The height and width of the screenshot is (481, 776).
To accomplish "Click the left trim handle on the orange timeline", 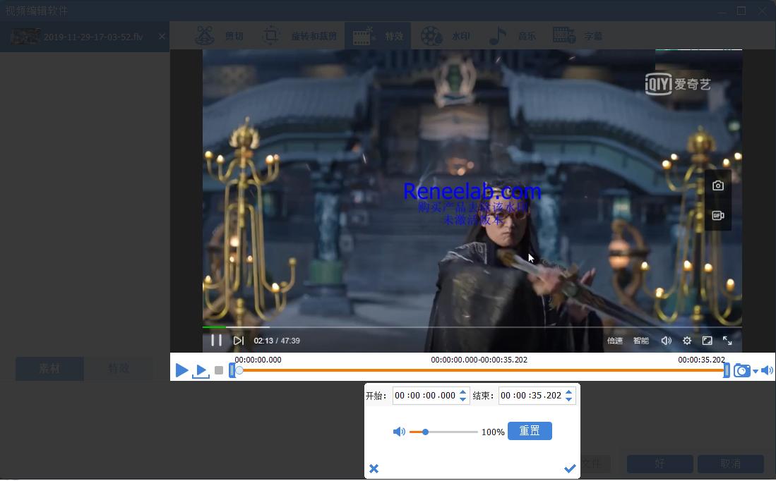I will tap(232, 370).
